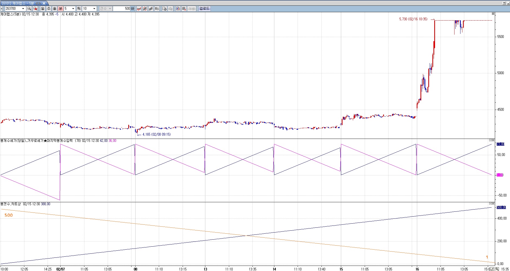The width and height of the screenshot is (510, 271).
Task: Click the grid table icon in toolbar
Action: (x=184, y=9)
